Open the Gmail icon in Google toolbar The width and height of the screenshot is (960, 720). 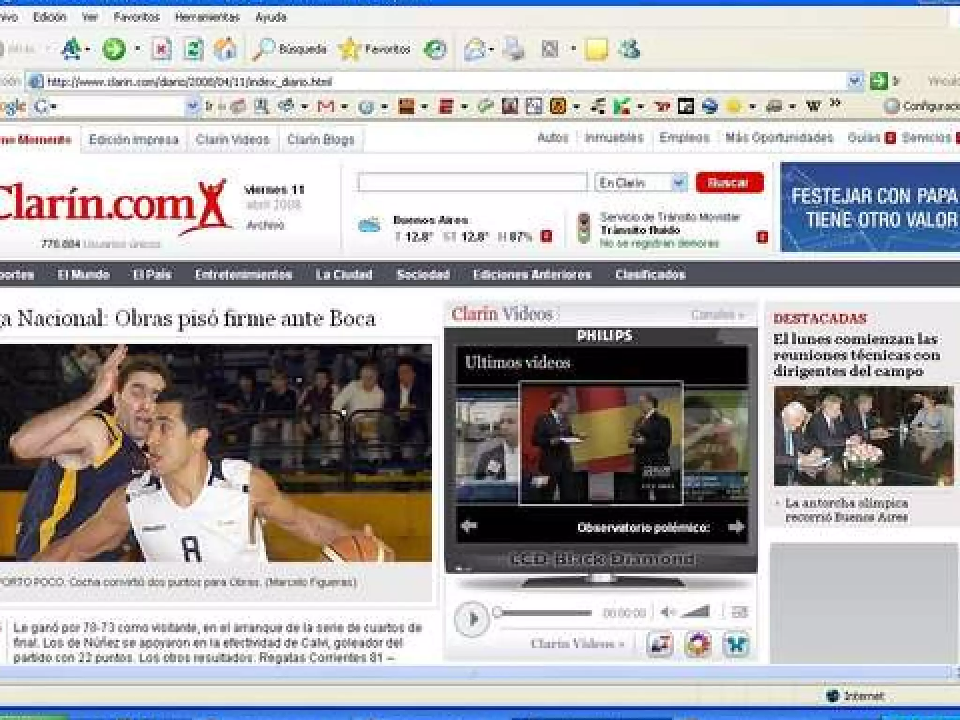(325, 107)
